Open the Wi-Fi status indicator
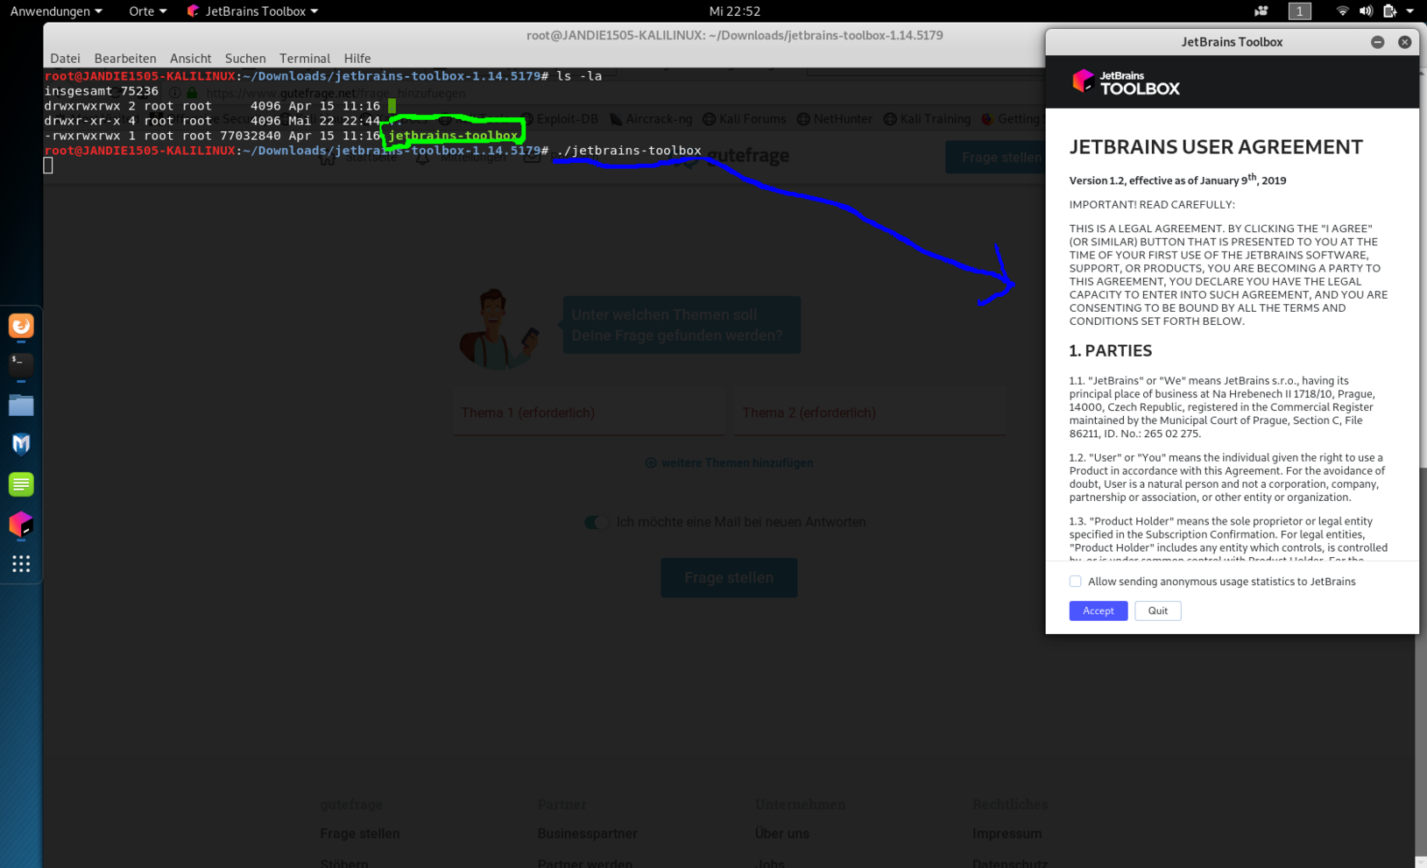This screenshot has width=1427, height=868. (1341, 11)
